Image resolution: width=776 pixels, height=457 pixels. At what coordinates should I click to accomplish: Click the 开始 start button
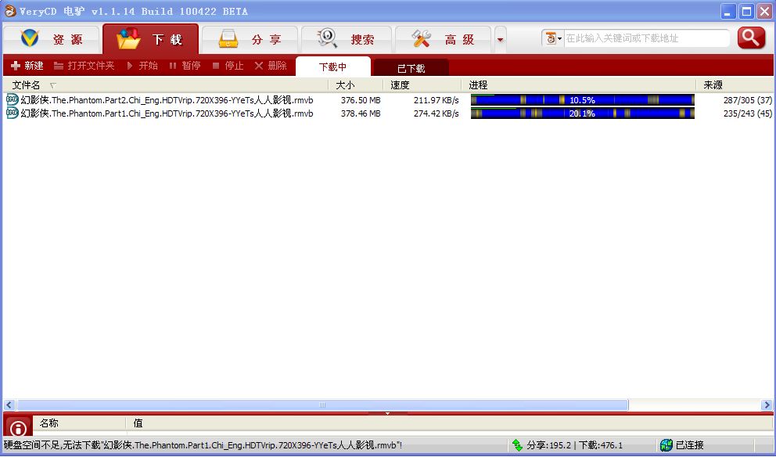(x=142, y=66)
